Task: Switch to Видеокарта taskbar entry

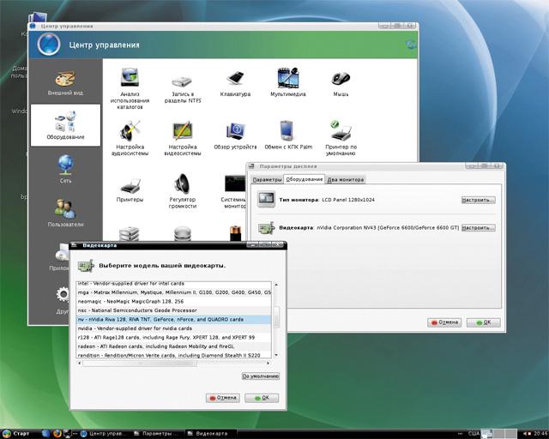Action: click(210, 434)
